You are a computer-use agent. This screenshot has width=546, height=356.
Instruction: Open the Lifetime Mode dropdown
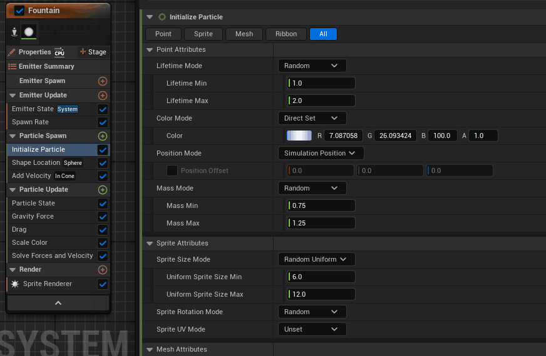click(x=311, y=66)
